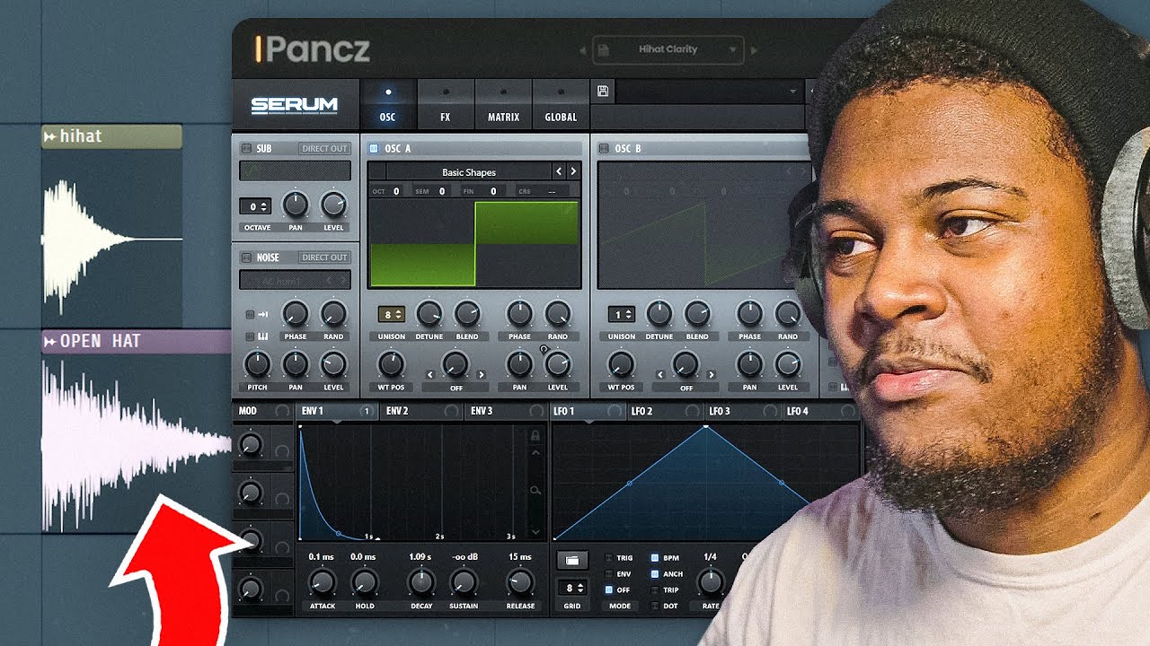This screenshot has height=646, width=1150.
Task: Open the Hihat Clarity preset dropdown
Action: coord(668,50)
